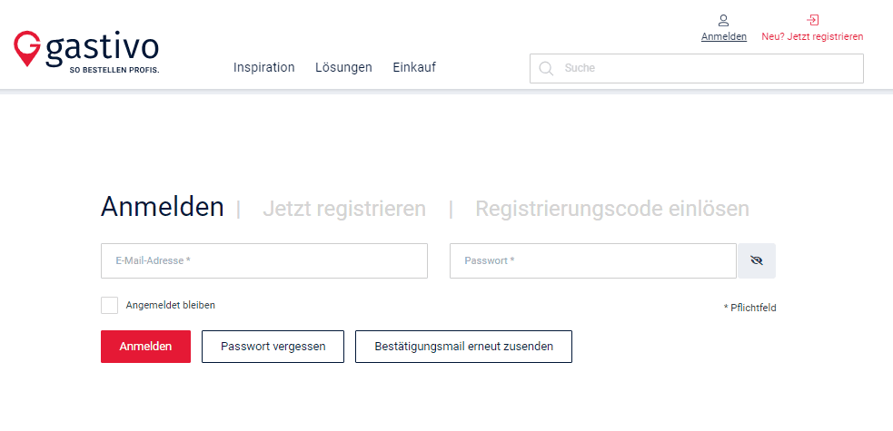Screen dimensions: 893x431
Task: Toggle password visibility eye icon
Action: point(757,261)
